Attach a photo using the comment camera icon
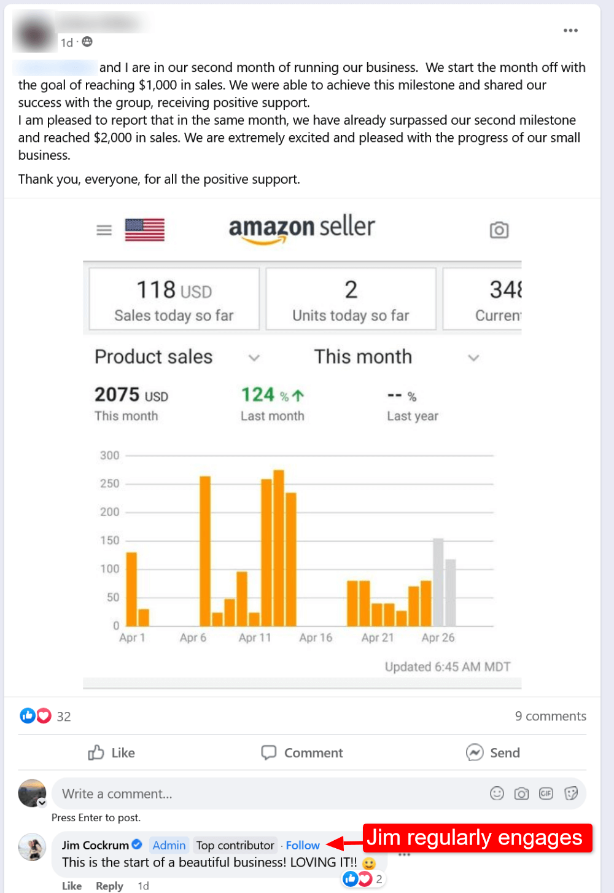The width and height of the screenshot is (614, 893). point(521,794)
